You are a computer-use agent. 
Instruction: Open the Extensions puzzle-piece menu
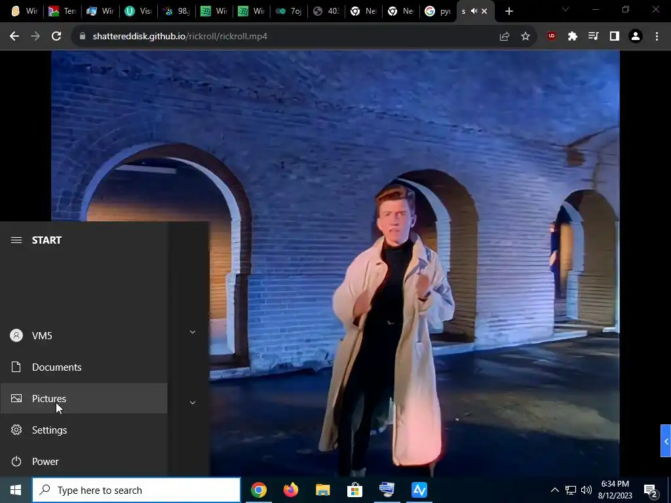tap(573, 37)
